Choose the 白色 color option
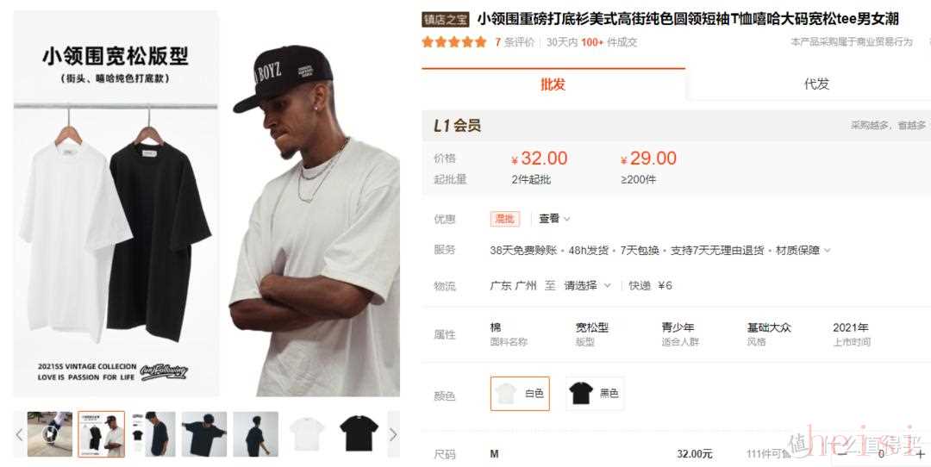 520,394
